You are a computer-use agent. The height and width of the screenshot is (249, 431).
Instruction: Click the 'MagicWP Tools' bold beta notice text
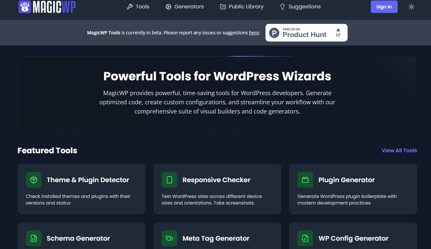click(x=104, y=33)
